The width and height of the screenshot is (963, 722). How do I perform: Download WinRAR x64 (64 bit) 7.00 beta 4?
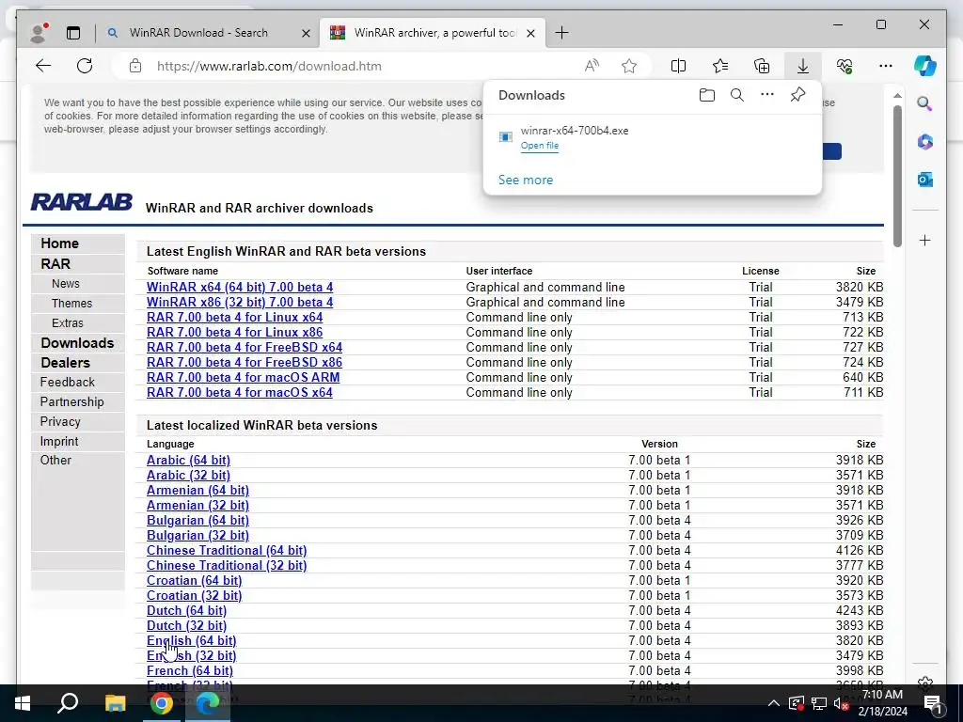point(240,287)
